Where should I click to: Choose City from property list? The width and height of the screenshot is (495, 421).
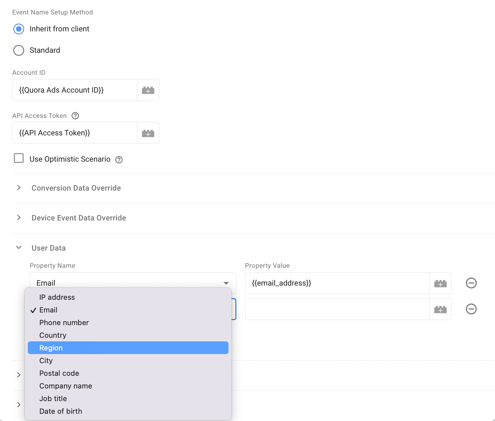pyautogui.click(x=128, y=361)
